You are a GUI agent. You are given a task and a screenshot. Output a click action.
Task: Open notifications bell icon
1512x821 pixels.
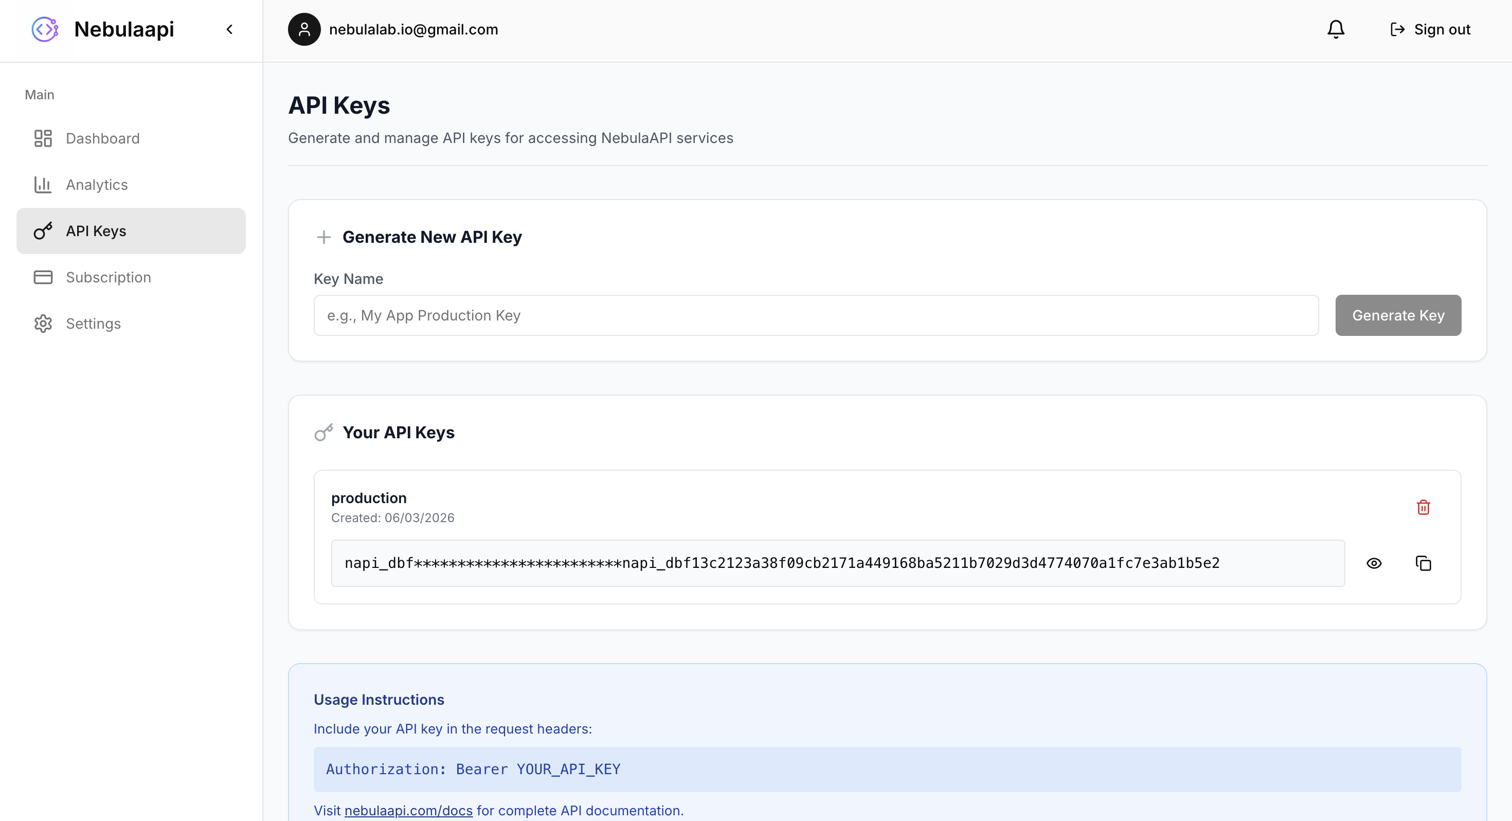pyautogui.click(x=1335, y=29)
